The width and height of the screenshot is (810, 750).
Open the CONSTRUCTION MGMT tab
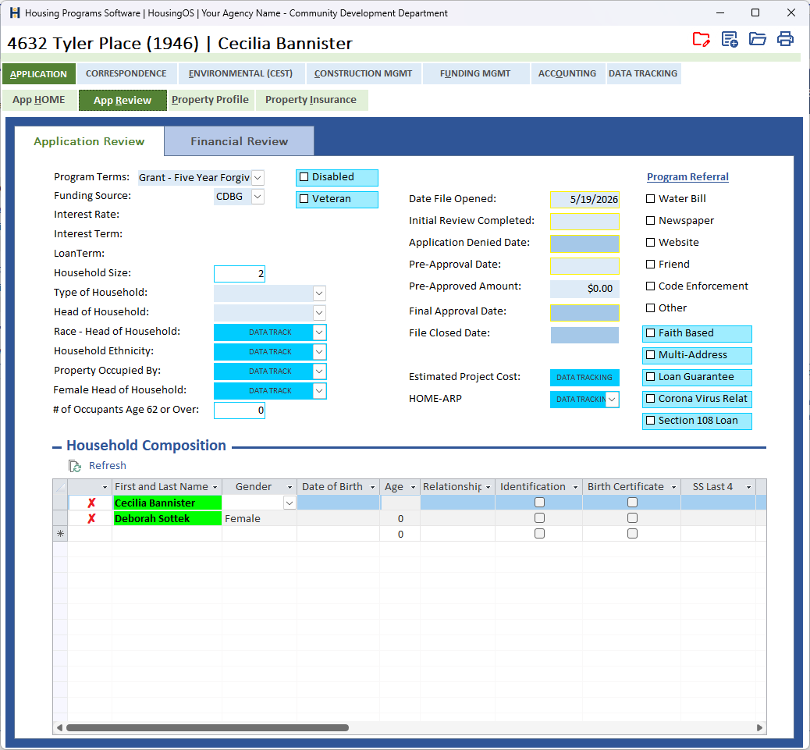(x=363, y=73)
